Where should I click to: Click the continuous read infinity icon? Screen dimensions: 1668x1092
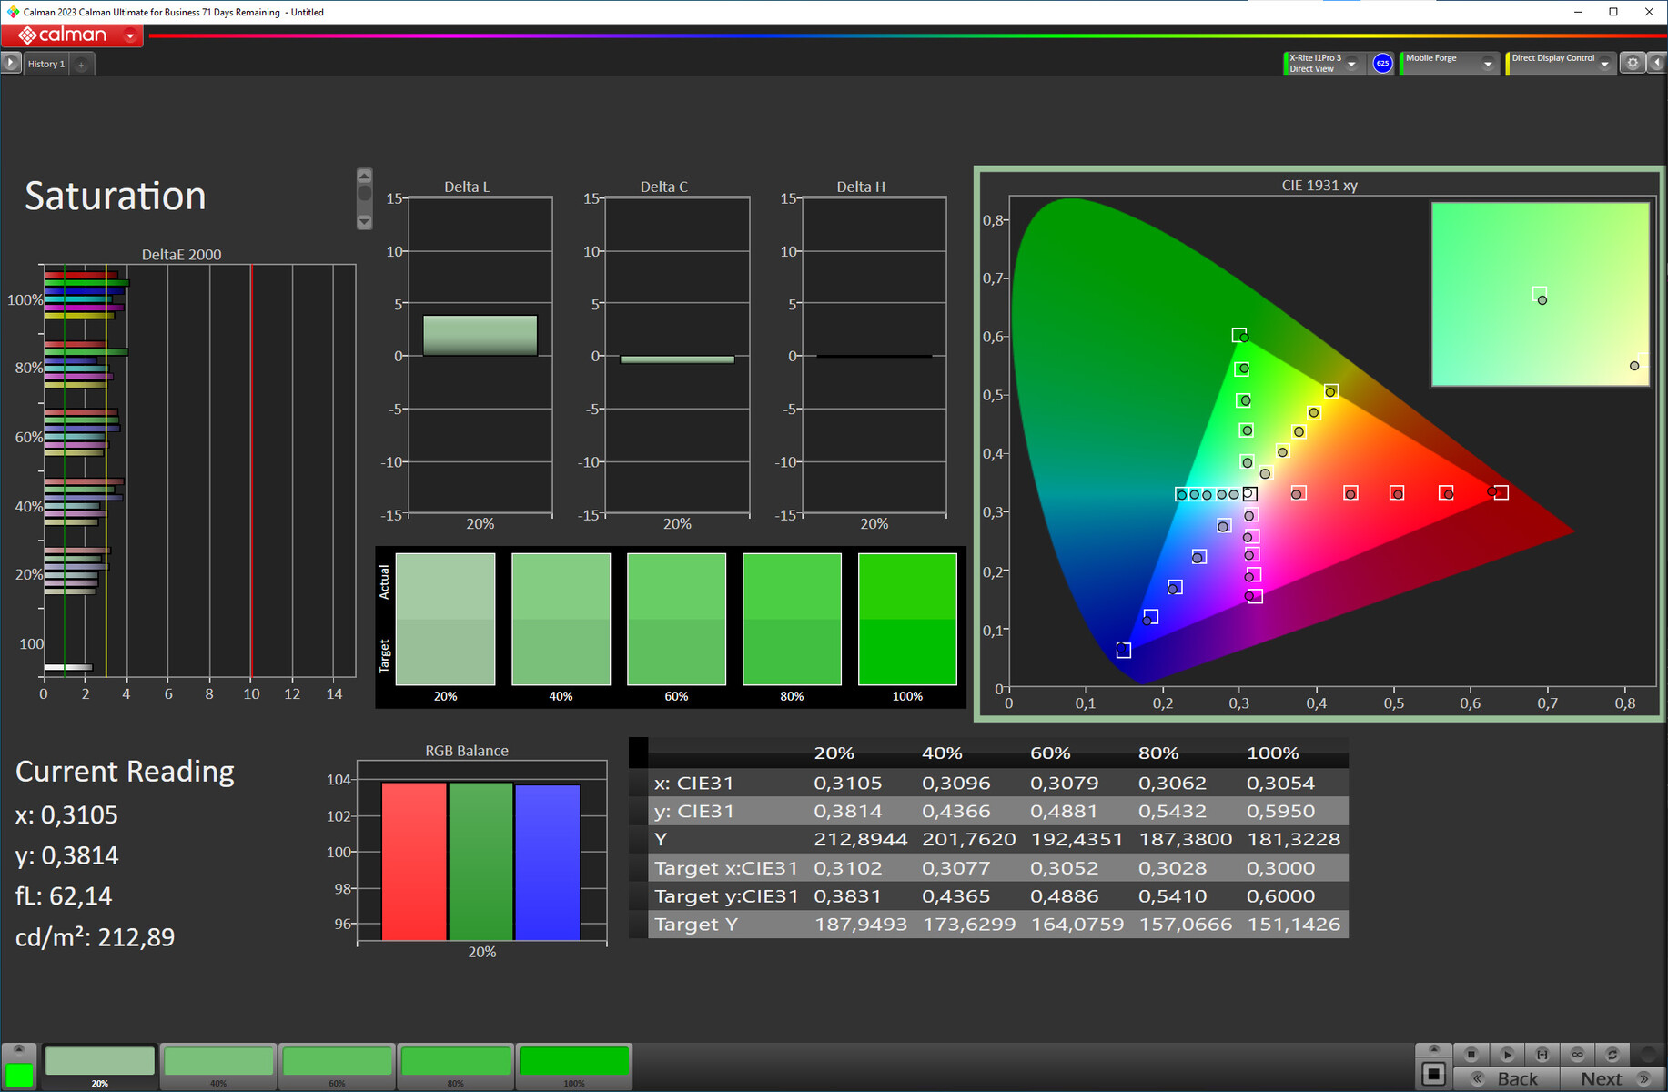(1577, 1054)
